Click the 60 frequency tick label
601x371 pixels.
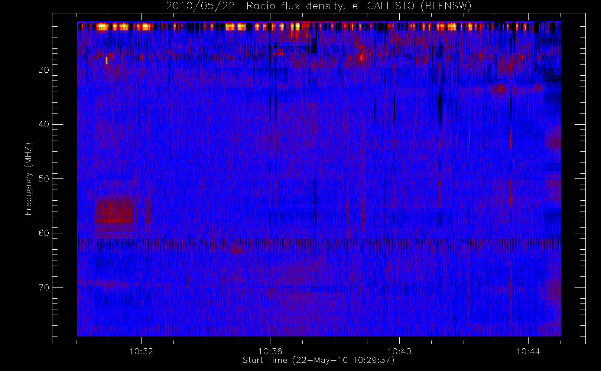(x=44, y=233)
